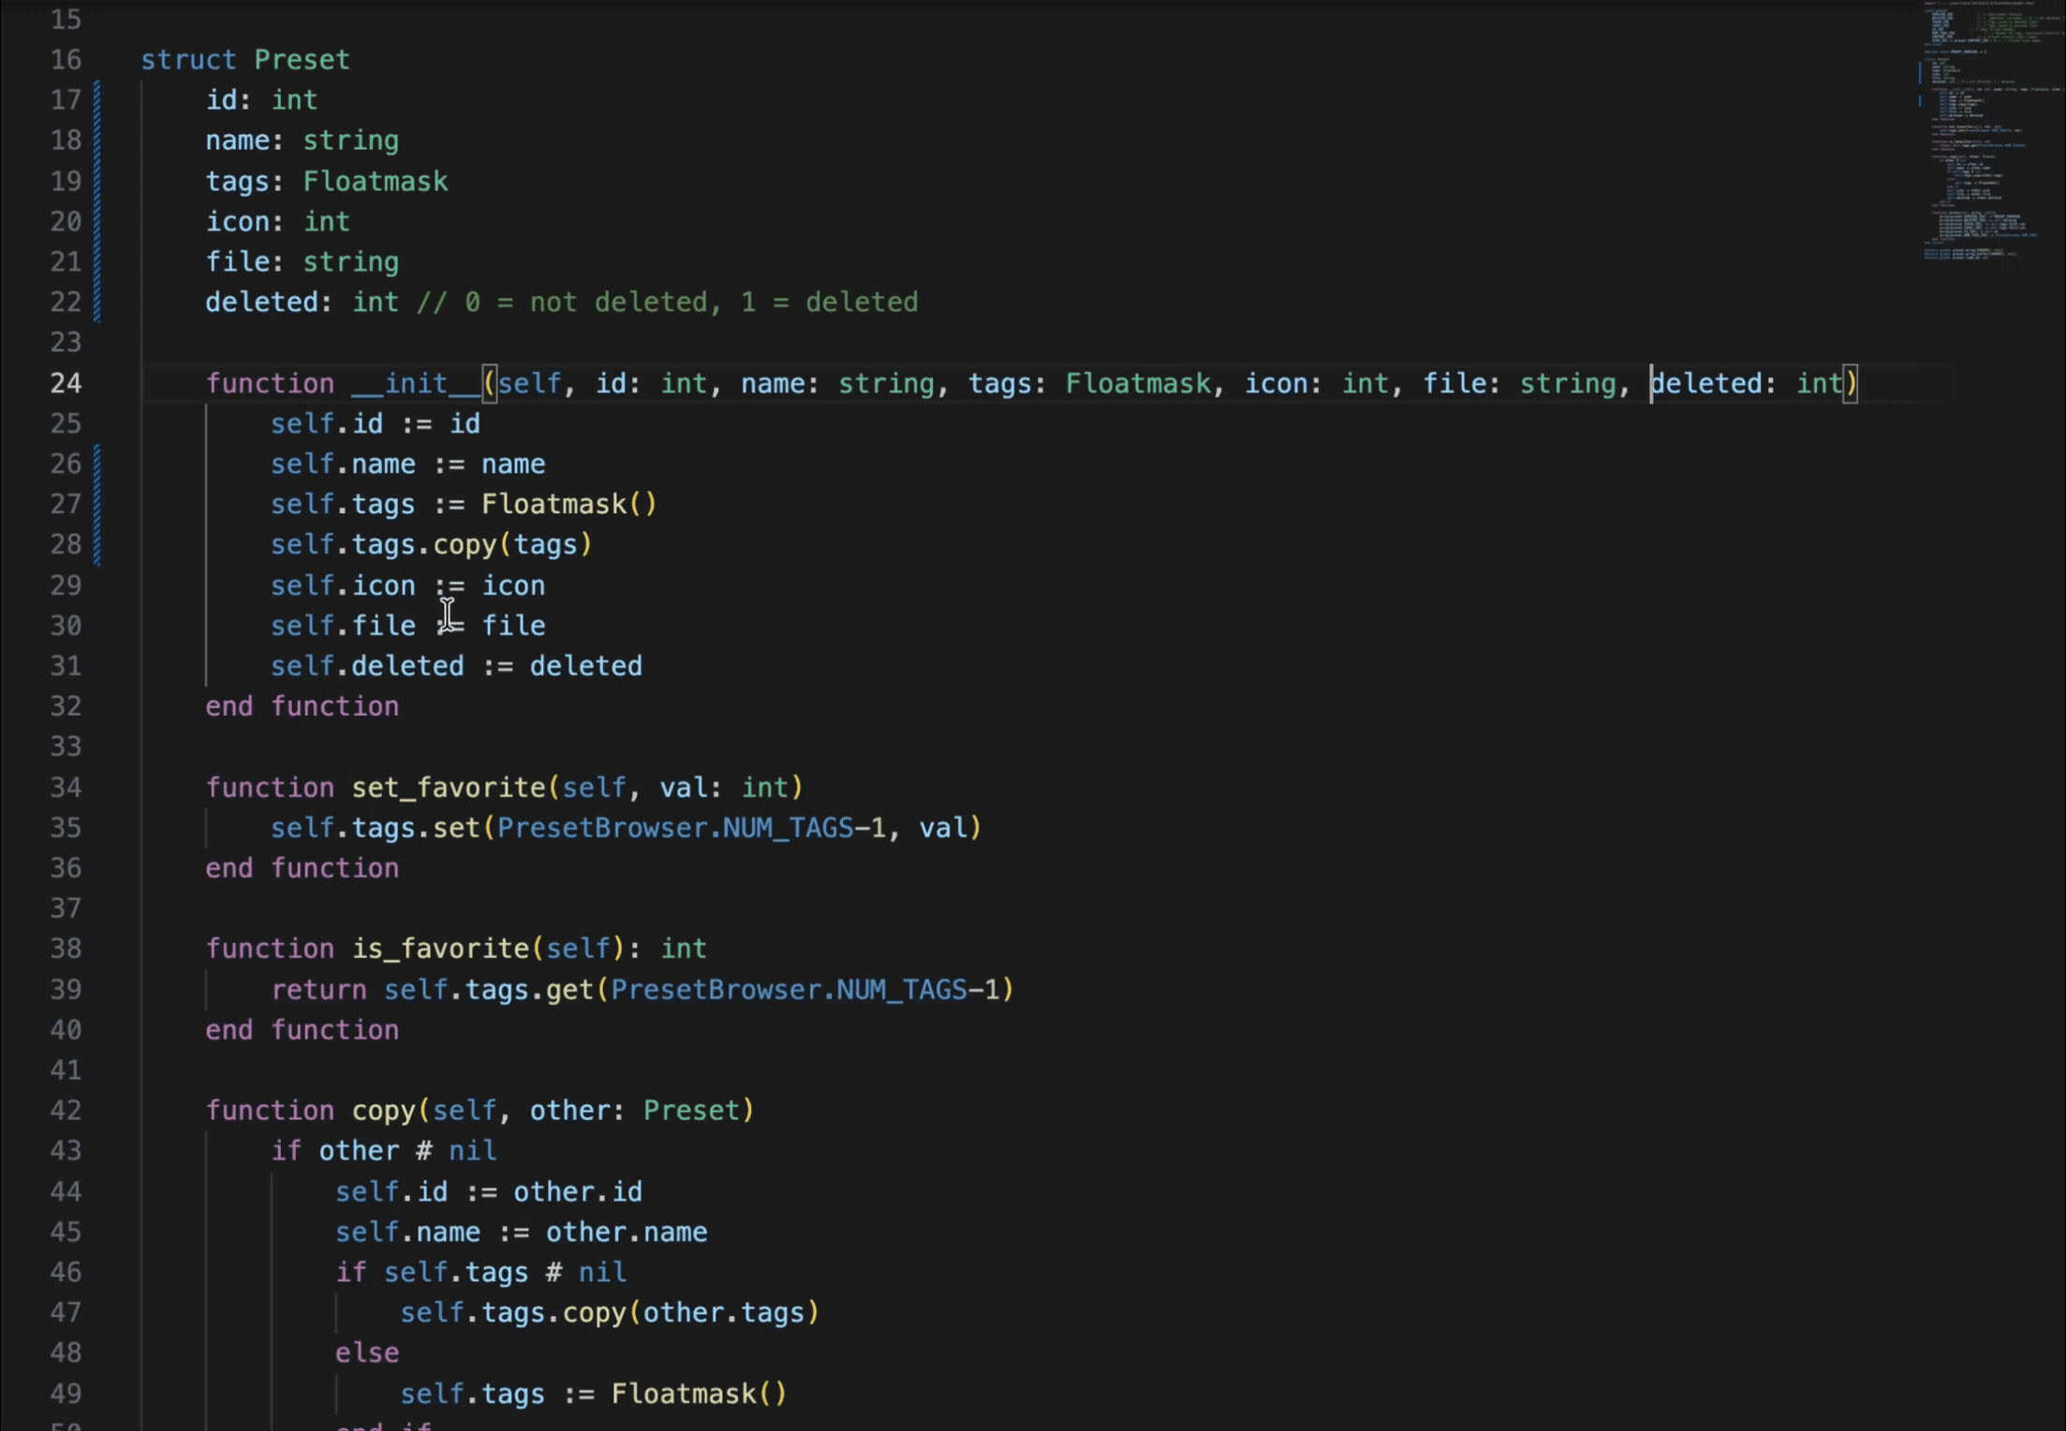
Task: Click 'self.id := other.id' on line 44
Action: pyautogui.click(x=489, y=1192)
